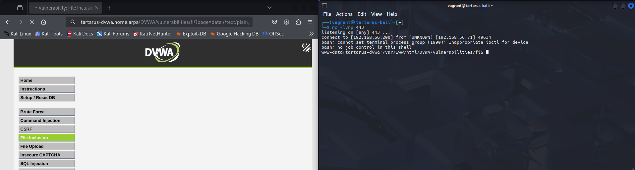Open the Firefox account menu
Screen dimensions: 635x170
point(287,22)
